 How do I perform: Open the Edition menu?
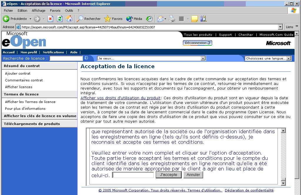(22, 11)
